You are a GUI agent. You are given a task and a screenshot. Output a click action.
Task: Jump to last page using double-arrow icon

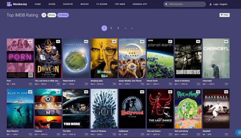tap(132, 28)
